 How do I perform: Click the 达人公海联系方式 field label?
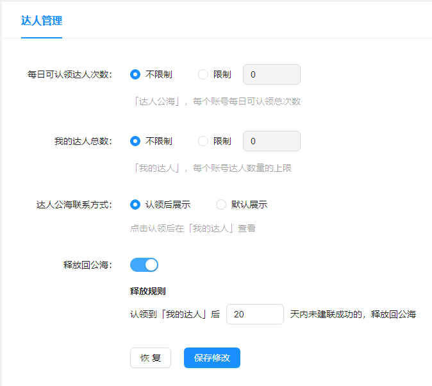pos(74,205)
